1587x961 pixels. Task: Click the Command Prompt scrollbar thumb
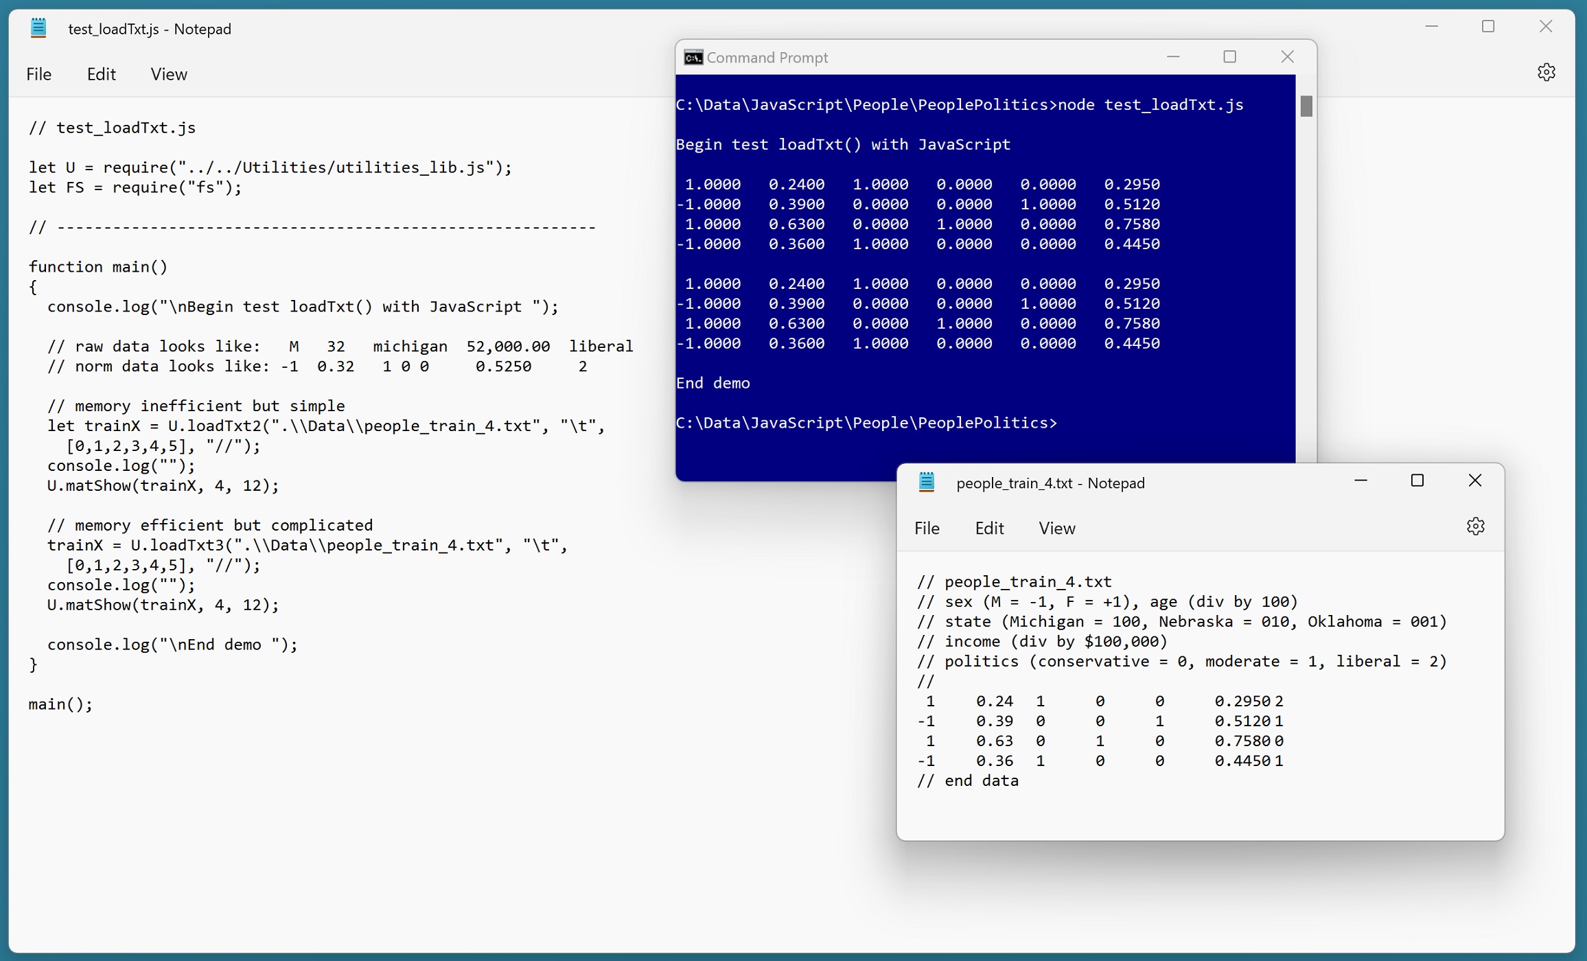tap(1306, 106)
